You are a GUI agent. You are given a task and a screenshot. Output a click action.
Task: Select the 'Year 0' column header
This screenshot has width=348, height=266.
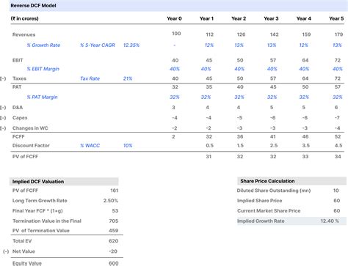[x=174, y=18]
